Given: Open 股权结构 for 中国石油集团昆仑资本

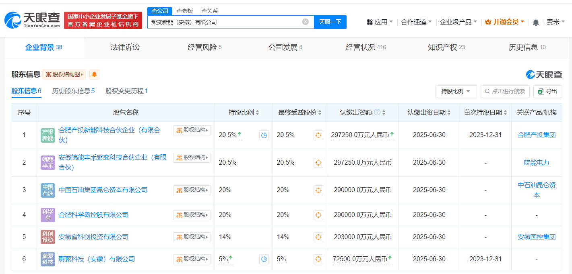Looking at the screenshot, I should click(192, 190).
